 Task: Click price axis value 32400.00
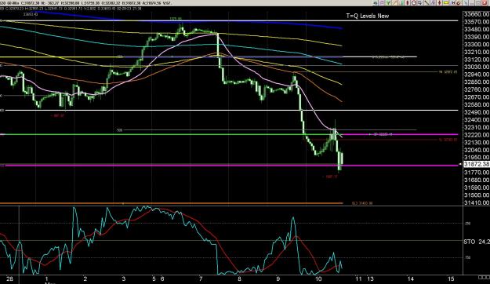(x=477, y=120)
